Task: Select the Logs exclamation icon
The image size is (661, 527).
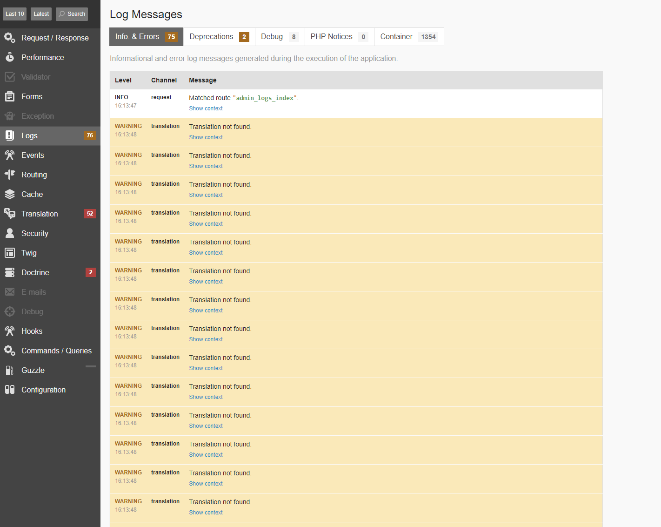Action: [10, 135]
